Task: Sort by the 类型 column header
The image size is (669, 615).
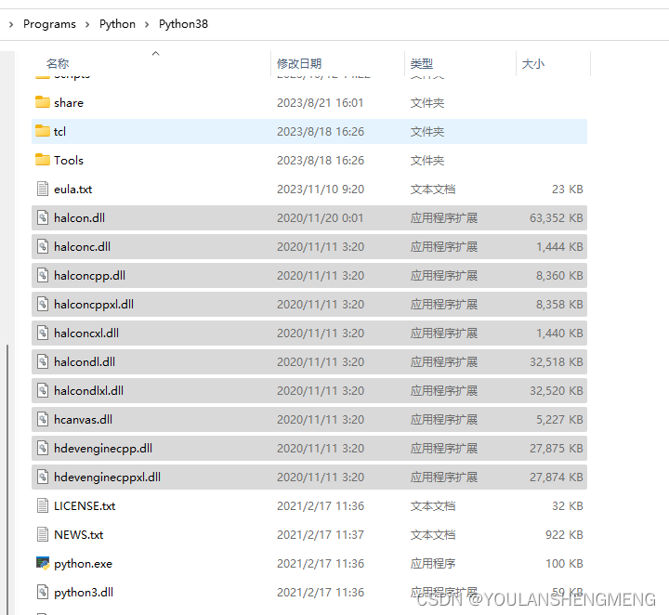Action: pos(422,63)
